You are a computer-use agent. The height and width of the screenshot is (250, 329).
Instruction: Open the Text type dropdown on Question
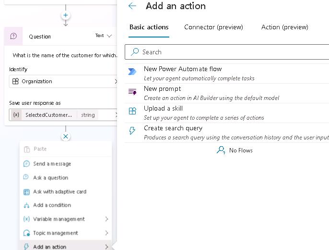click(x=104, y=36)
